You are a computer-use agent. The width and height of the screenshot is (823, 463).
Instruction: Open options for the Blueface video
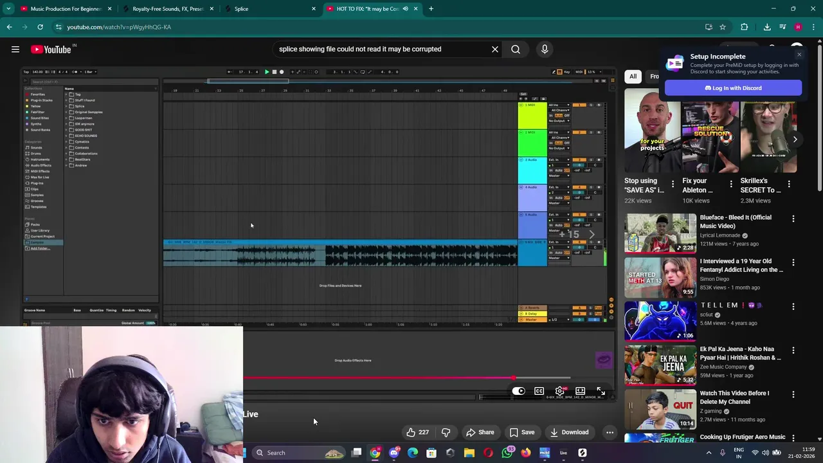(x=793, y=219)
